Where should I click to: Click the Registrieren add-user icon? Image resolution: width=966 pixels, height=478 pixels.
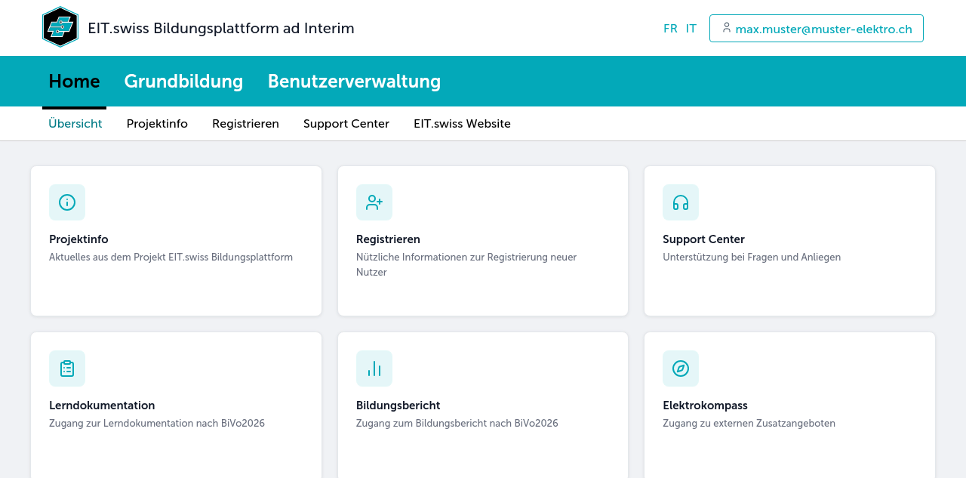(x=374, y=202)
